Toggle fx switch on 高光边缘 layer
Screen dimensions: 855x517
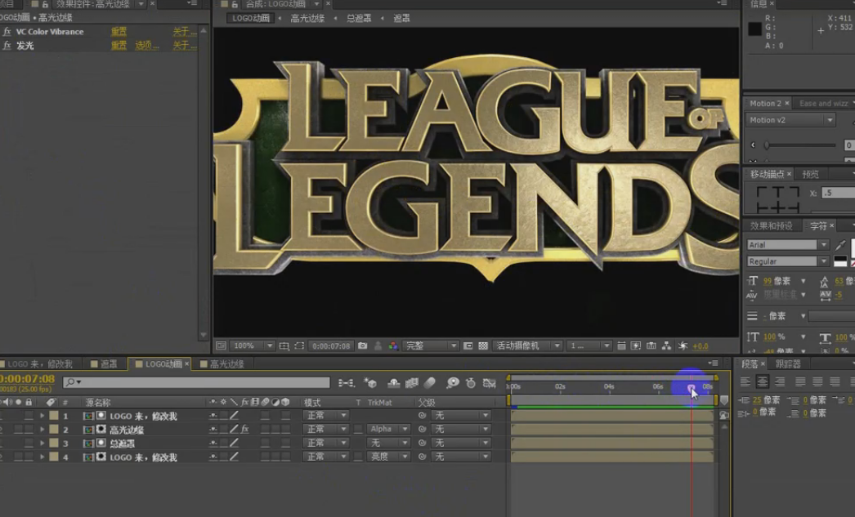pos(245,430)
